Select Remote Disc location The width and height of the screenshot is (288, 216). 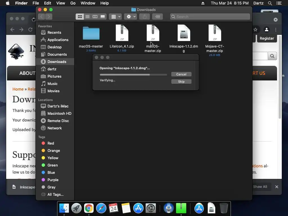tap(55, 121)
